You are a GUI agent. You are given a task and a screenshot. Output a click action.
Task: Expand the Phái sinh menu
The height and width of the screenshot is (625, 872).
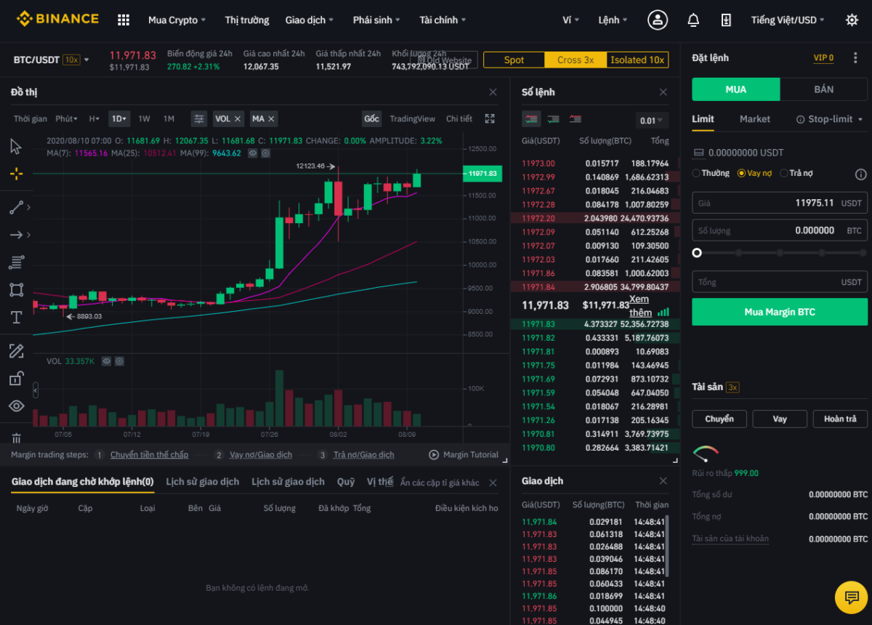click(377, 20)
